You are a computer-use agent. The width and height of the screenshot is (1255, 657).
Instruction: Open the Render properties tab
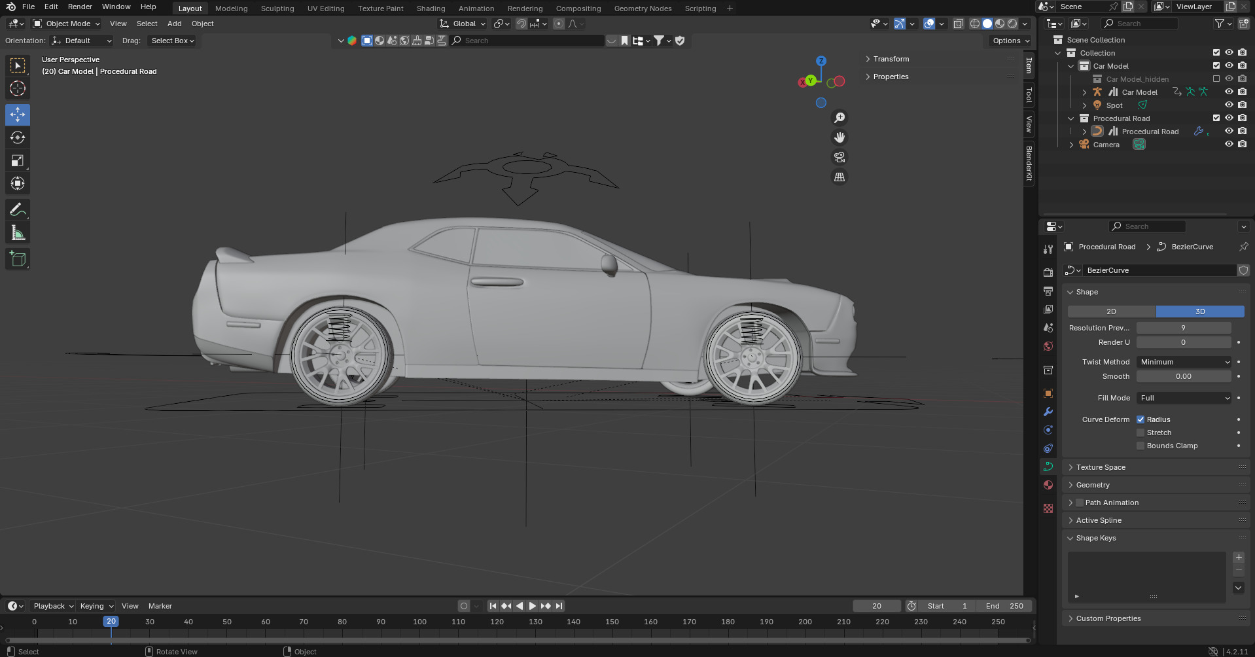pos(1048,272)
